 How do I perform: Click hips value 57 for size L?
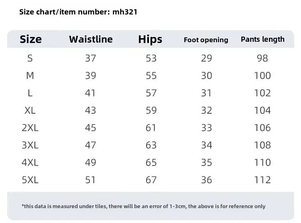coord(151,93)
